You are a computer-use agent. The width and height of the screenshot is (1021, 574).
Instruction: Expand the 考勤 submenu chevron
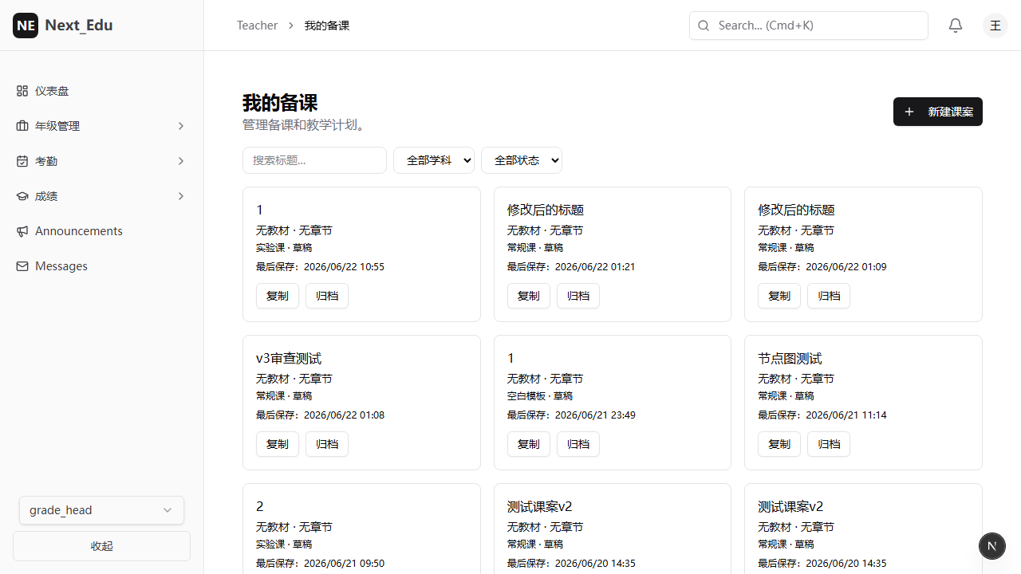(x=181, y=161)
